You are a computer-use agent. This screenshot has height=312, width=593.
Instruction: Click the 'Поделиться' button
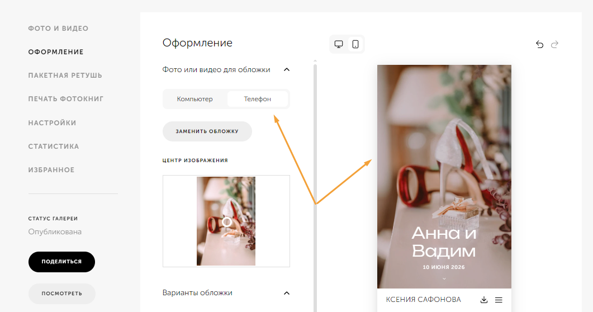coord(61,262)
